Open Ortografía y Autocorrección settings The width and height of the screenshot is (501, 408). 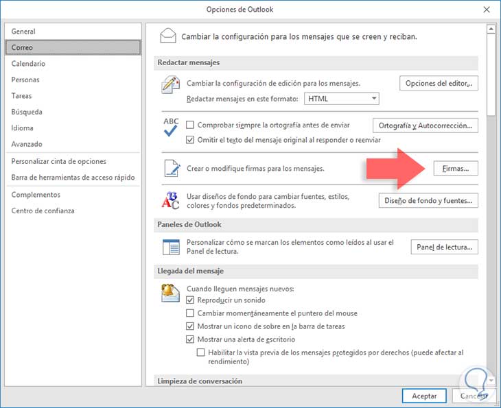click(426, 125)
